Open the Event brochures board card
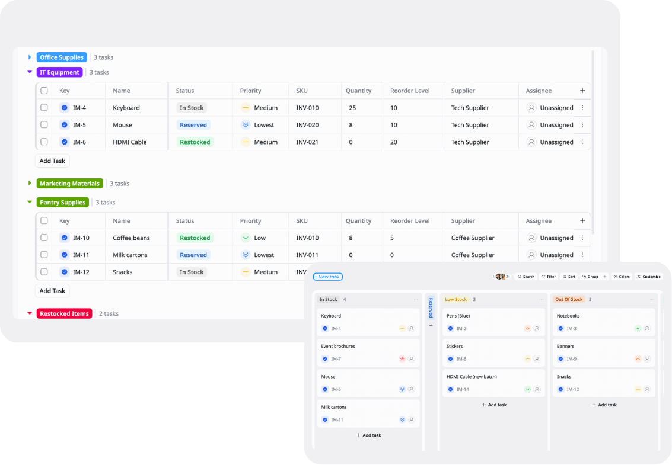Image resolution: width=672 pixels, height=465 pixels. pos(368,352)
